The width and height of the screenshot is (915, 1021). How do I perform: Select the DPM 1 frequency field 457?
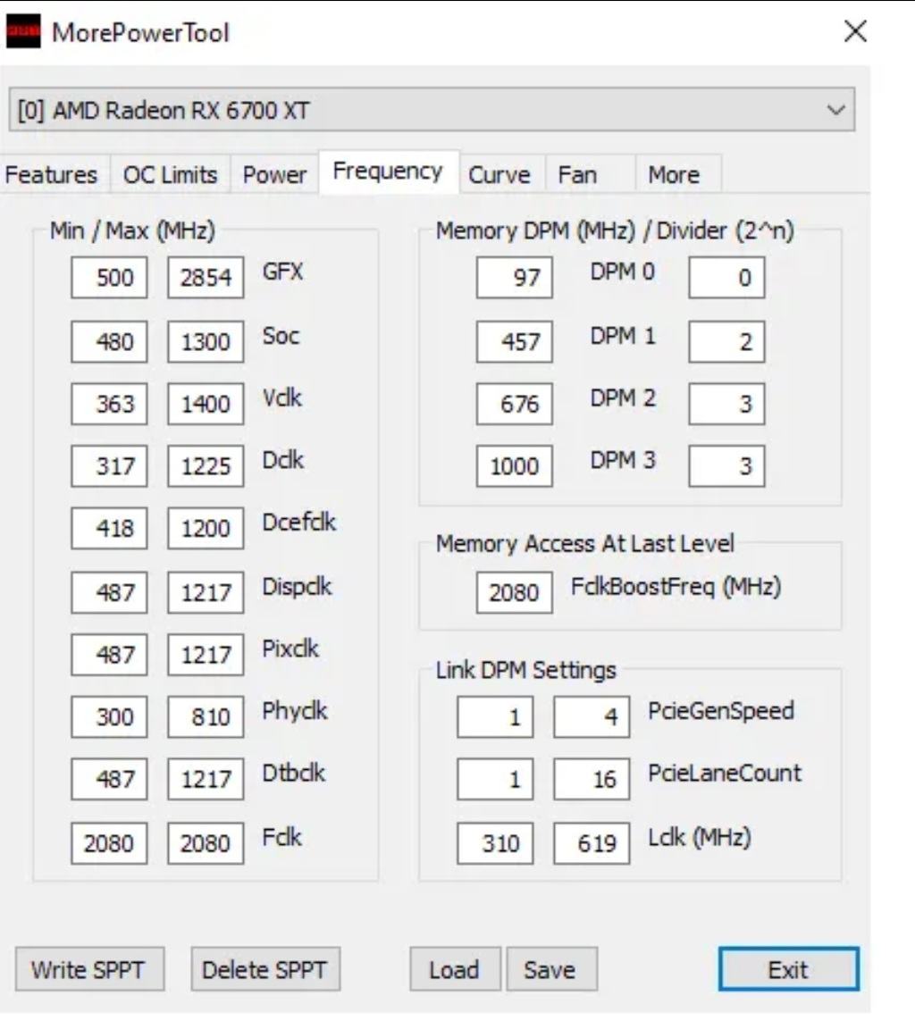[515, 341]
